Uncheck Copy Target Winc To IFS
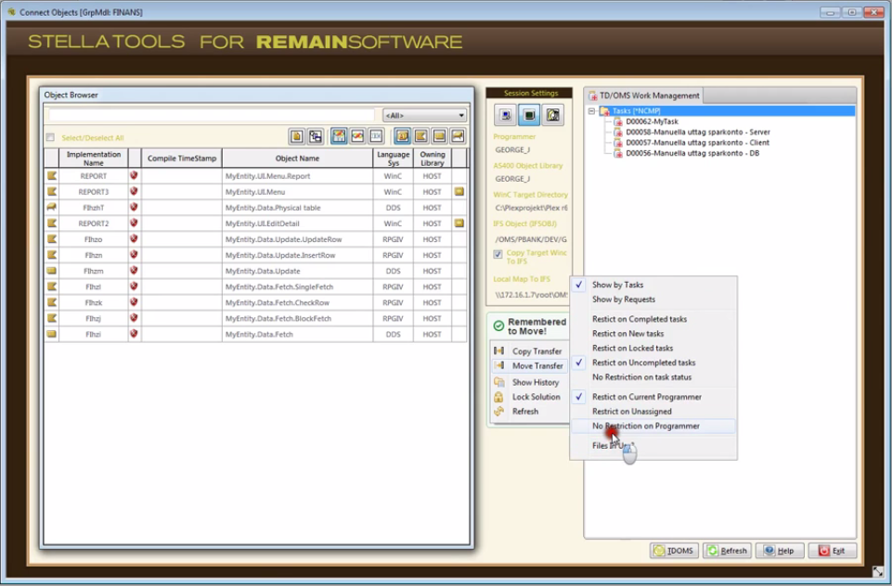The width and height of the screenshot is (892, 586). pyautogui.click(x=498, y=254)
